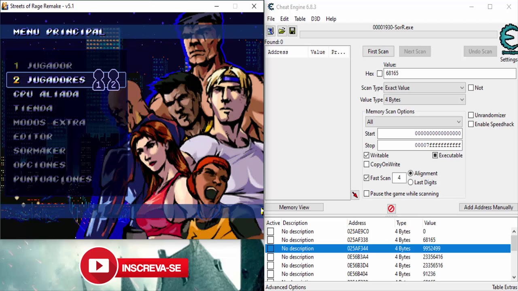This screenshot has width=518, height=291.
Task: Open the Memory Scan Options All dropdown
Action: click(414, 122)
